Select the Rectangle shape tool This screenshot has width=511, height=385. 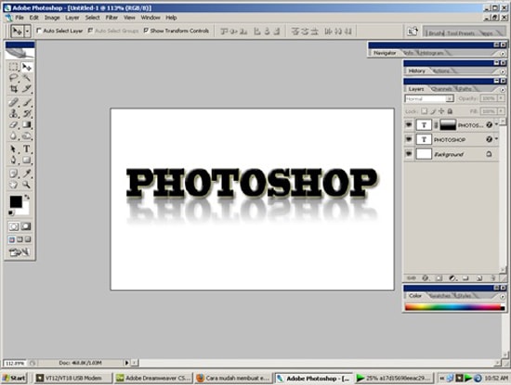(26, 160)
